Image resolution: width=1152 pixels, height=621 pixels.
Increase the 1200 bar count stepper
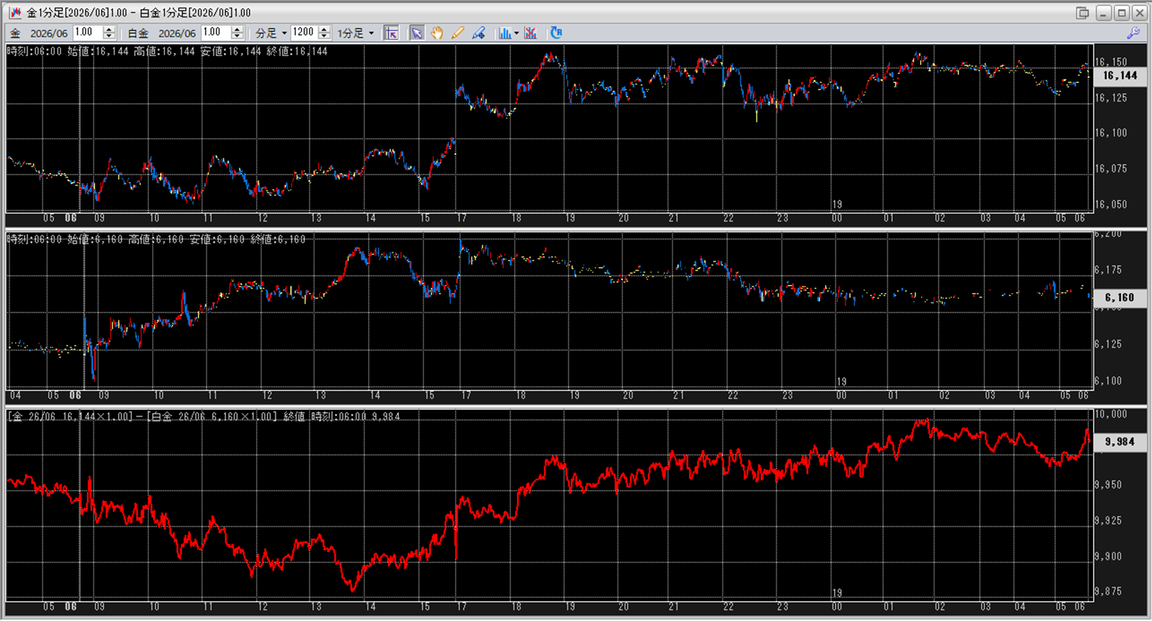[x=325, y=30]
